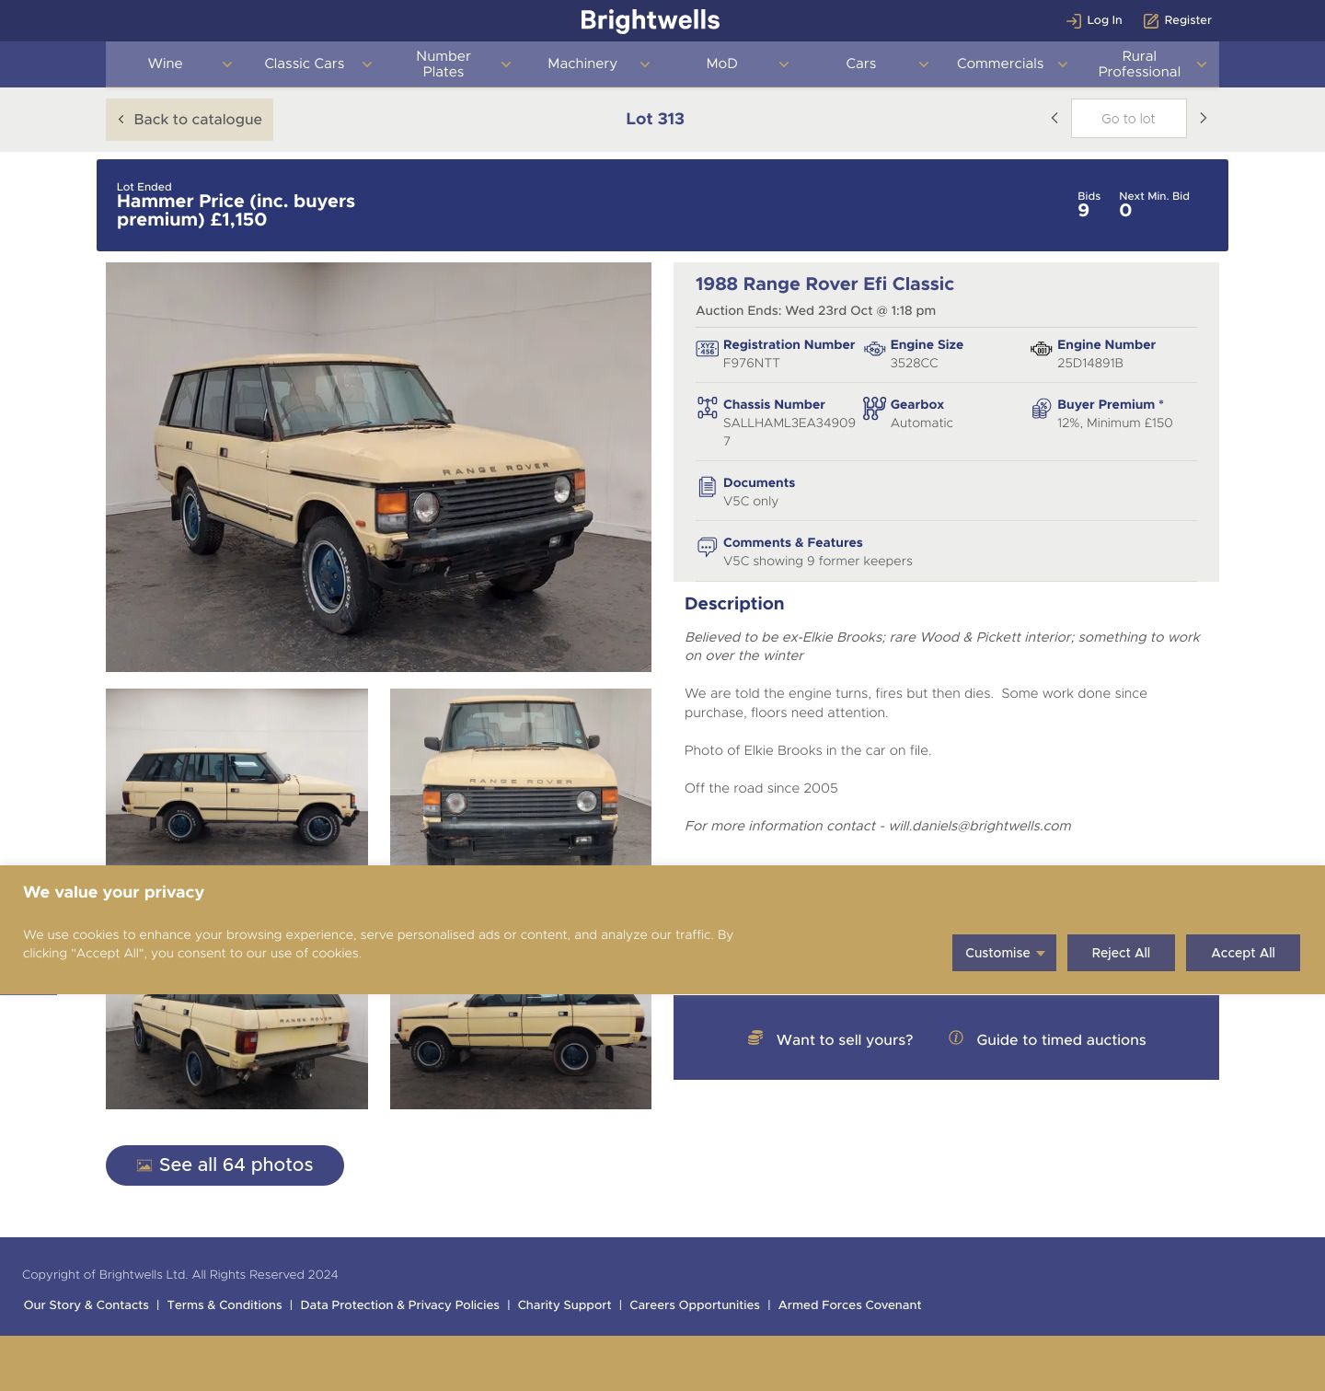Open Data Protection & Privacy Policies link
This screenshot has width=1325, height=1391.
[x=399, y=1305]
